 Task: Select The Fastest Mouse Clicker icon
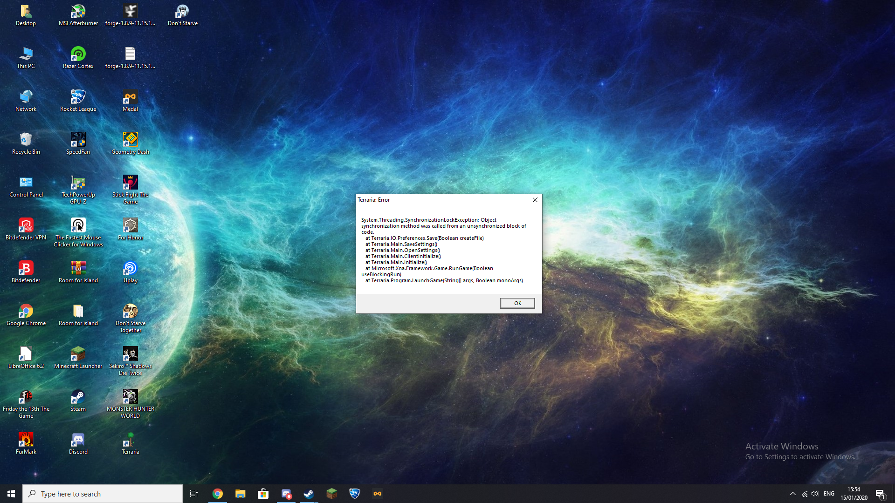[78, 233]
